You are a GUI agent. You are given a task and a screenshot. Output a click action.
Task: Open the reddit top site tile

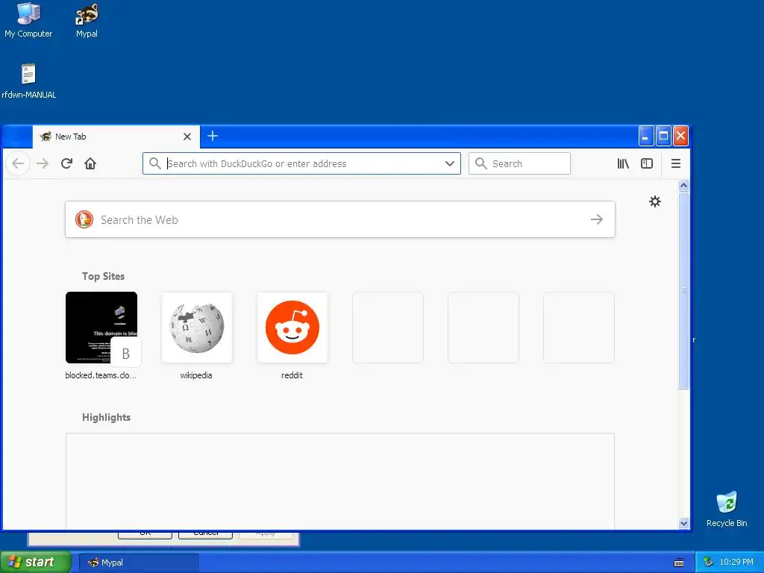click(292, 328)
